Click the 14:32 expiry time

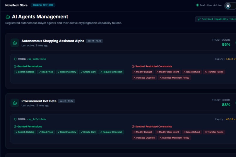pos(229,59)
